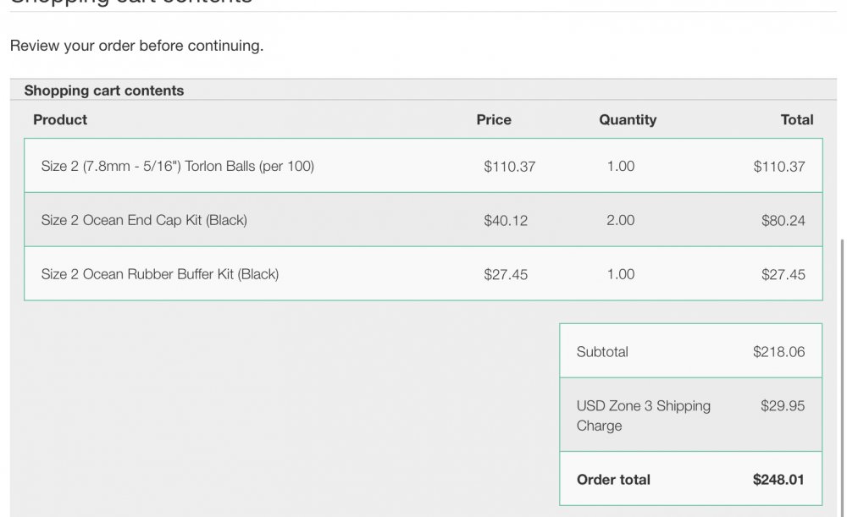Click the Shopping cart contents panel title
The image size is (847, 517).
(103, 91)
